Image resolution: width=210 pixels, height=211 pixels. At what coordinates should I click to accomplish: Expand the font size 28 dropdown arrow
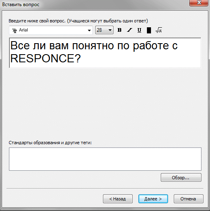pyautogui.click(x=110, y=30)
